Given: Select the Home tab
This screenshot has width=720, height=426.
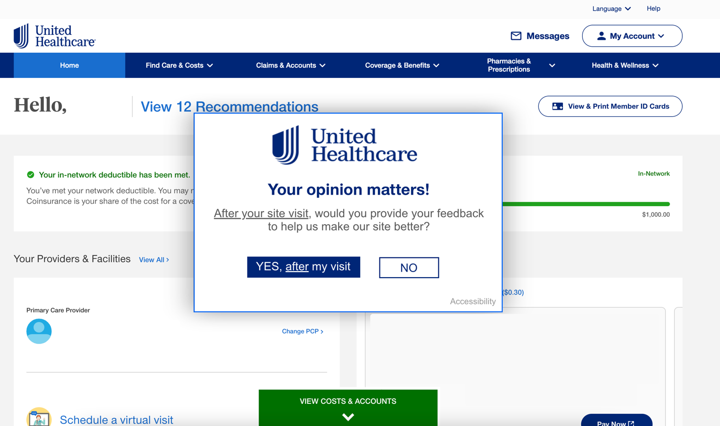Looking at the screenshot, I should tap(69, 65).
